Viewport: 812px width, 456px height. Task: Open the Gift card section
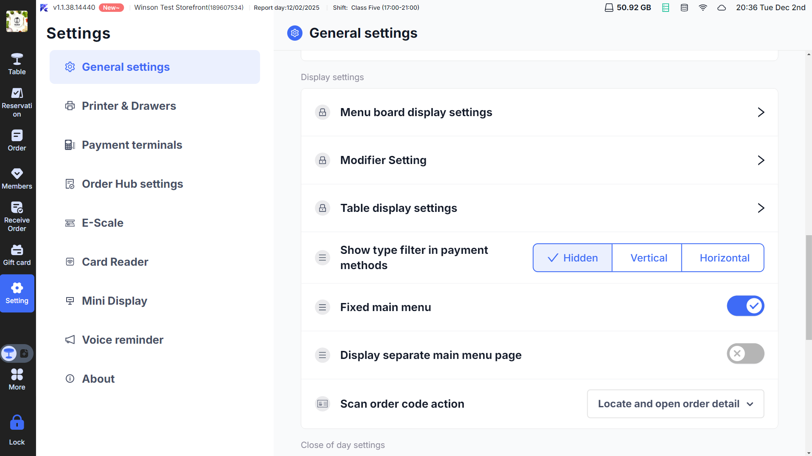click(17, 255)
